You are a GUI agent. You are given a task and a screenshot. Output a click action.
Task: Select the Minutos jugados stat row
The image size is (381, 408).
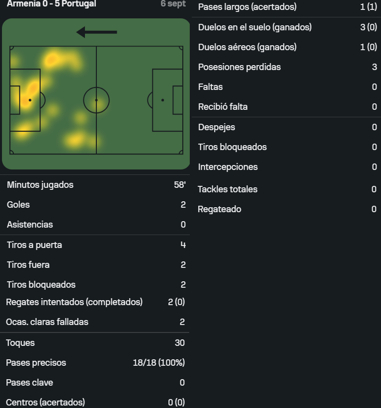pos(95,185)
